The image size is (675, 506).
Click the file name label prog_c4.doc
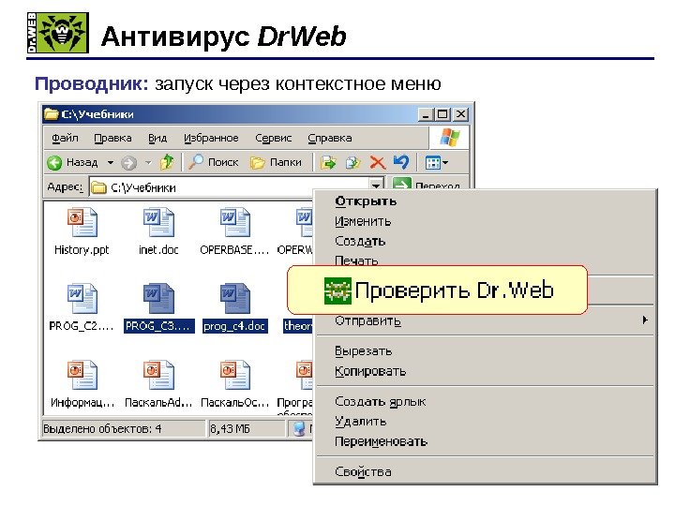point(234,326)
